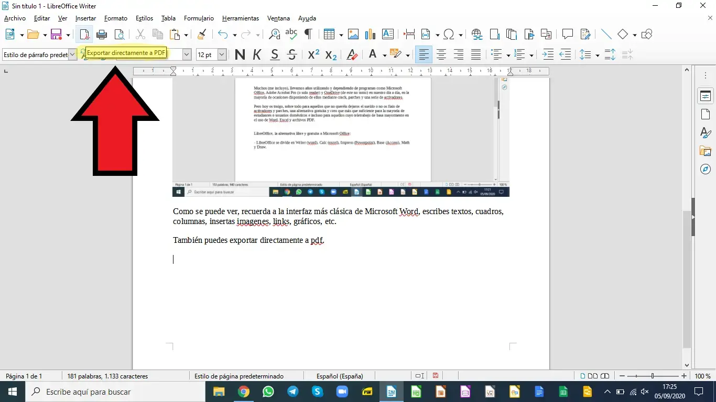Click the Export directly as PDF icon
The width and height of the screenshot is (716, 402).
tap(84, 35)
